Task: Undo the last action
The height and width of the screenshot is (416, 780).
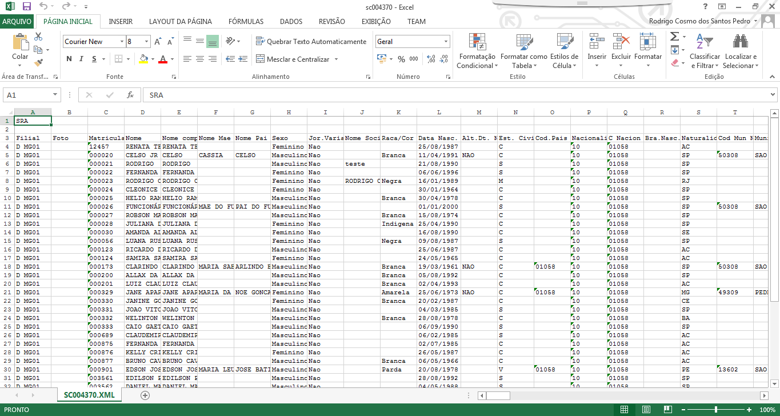Action: coord(44,7)
